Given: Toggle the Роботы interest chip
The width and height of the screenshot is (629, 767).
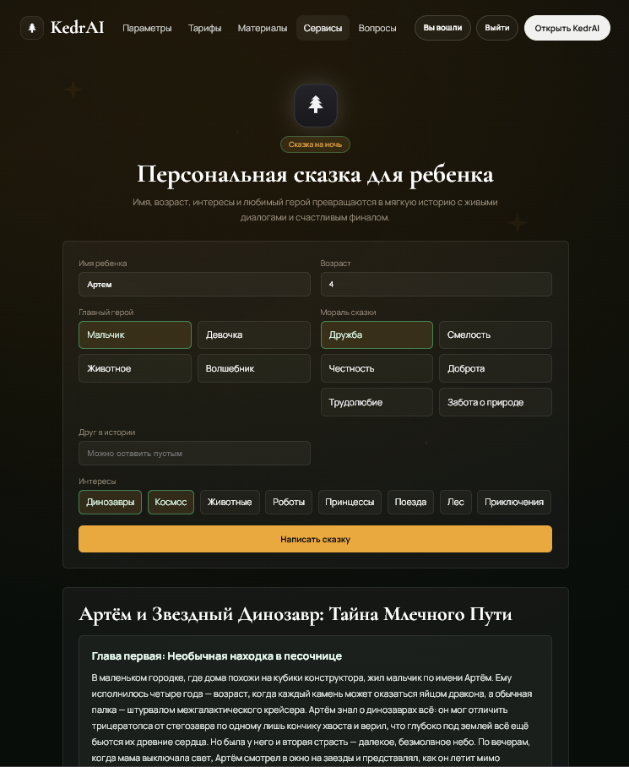Looking at the screenshot, I should pos(289,502).
